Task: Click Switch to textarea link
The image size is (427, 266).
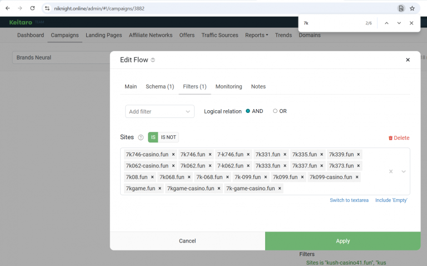Action: tap(349, 200)
